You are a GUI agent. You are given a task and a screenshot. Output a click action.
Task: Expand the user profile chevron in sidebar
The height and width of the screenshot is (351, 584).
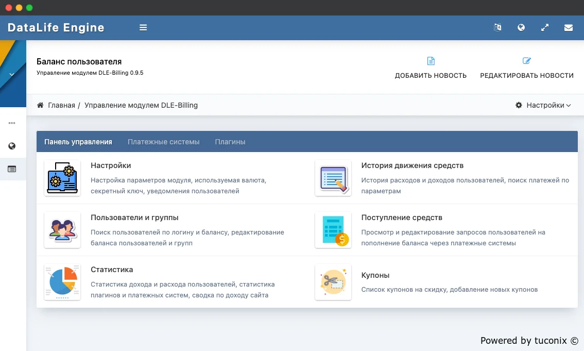(12, 75)
